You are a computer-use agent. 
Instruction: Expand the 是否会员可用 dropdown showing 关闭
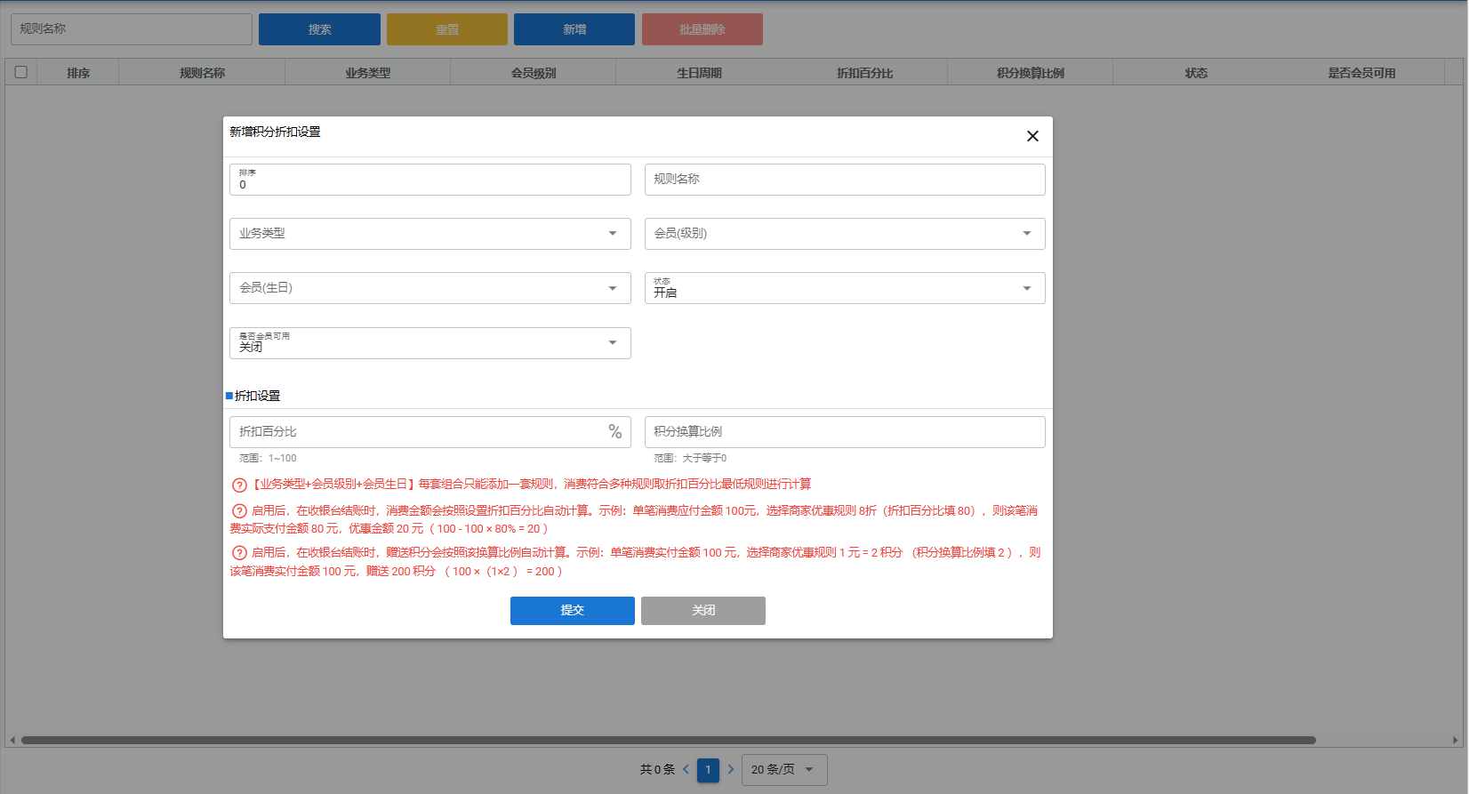tap(430, 343)
